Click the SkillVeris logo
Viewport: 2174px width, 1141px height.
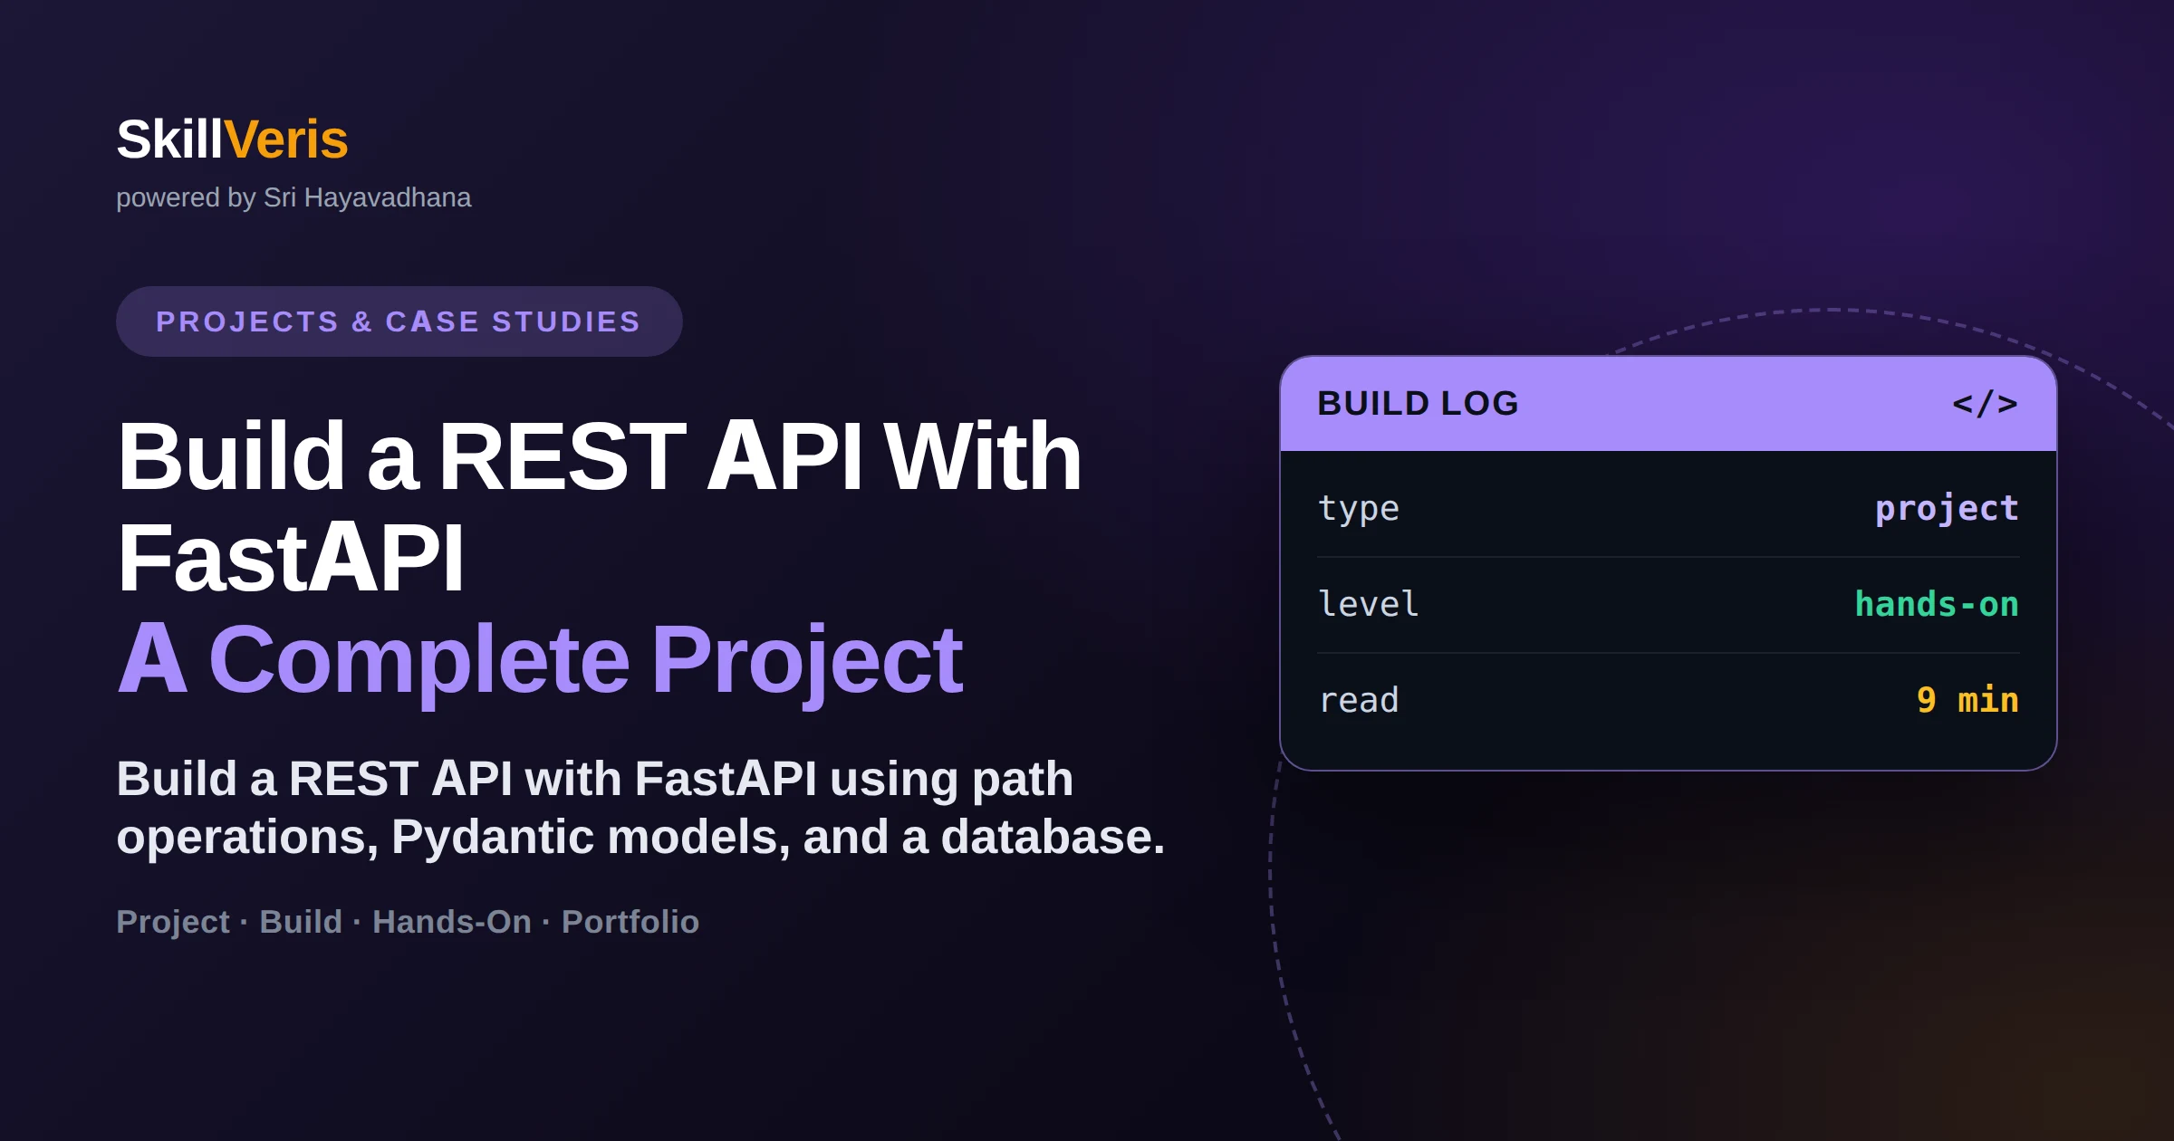[232, 139]
